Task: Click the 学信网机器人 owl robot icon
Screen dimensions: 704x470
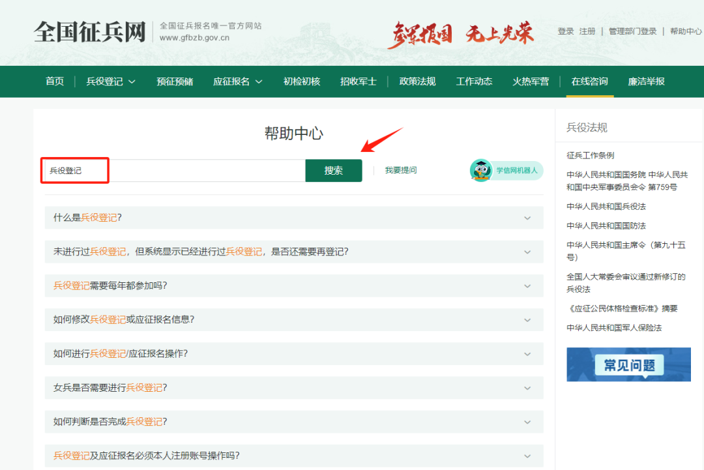Action: click(x=481, y=171)
